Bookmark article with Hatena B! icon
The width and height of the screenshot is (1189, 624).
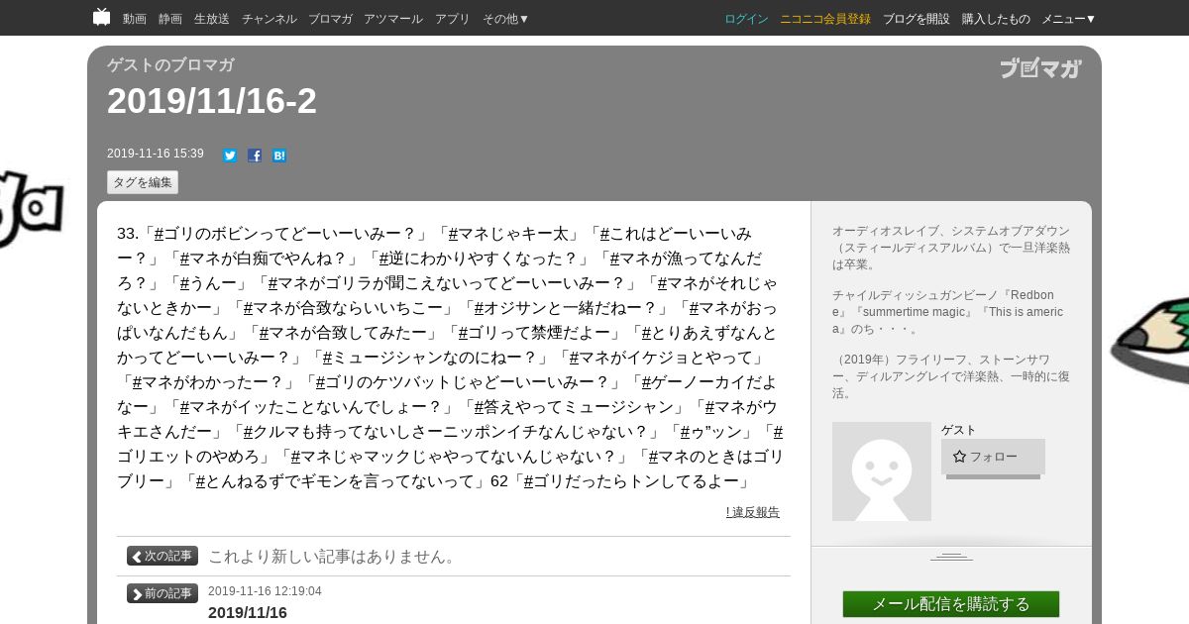point(279,156)
